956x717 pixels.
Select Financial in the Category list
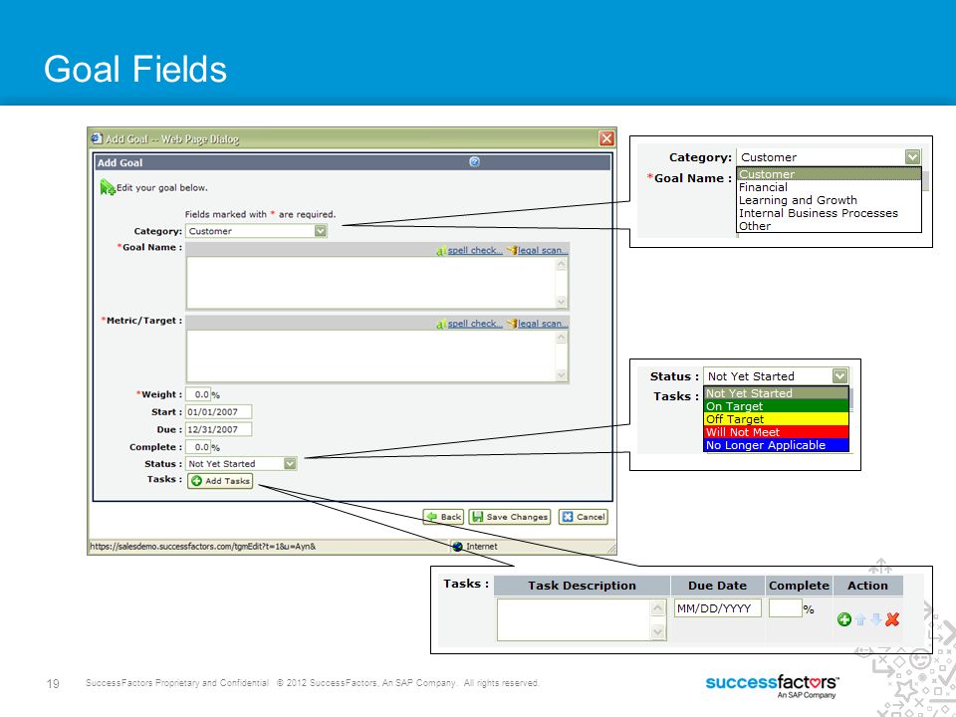(x=829, y=187)
